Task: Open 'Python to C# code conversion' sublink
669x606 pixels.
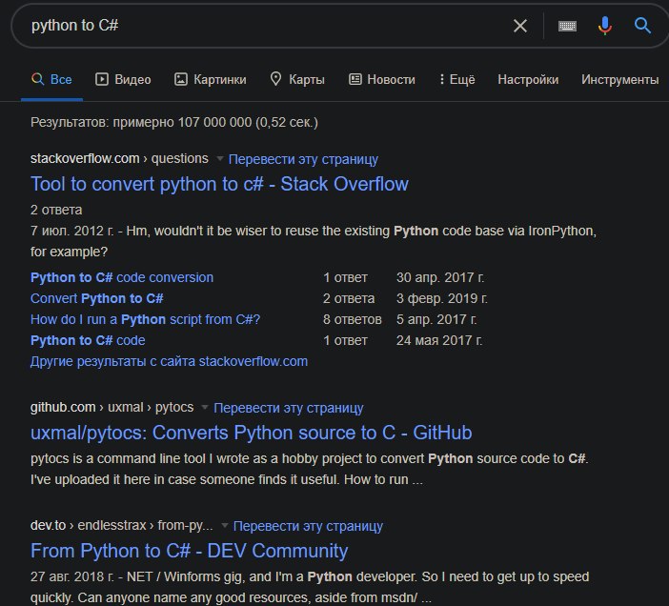Action: pos(122,277)
